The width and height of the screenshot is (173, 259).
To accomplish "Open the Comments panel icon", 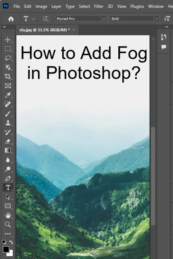I will coord(164,47).
